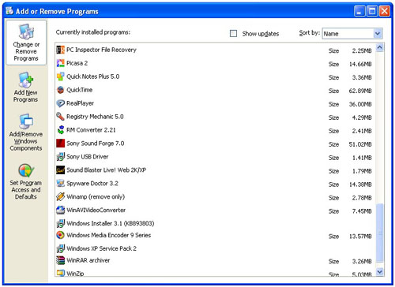Click the scrollbar down arrow
This screenshot has width=395, height=287.
380,271
